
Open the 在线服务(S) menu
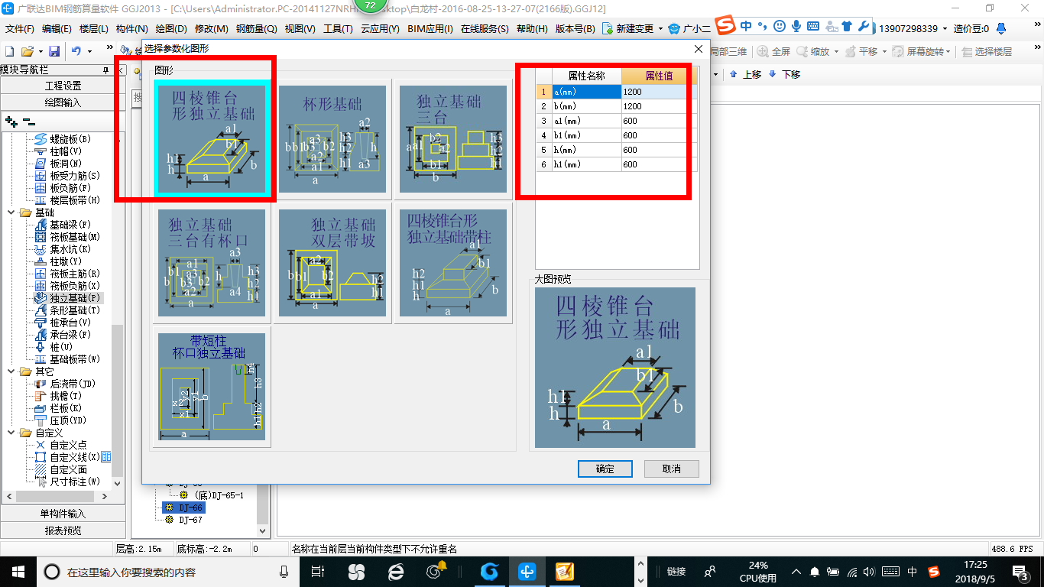(485, 29)
